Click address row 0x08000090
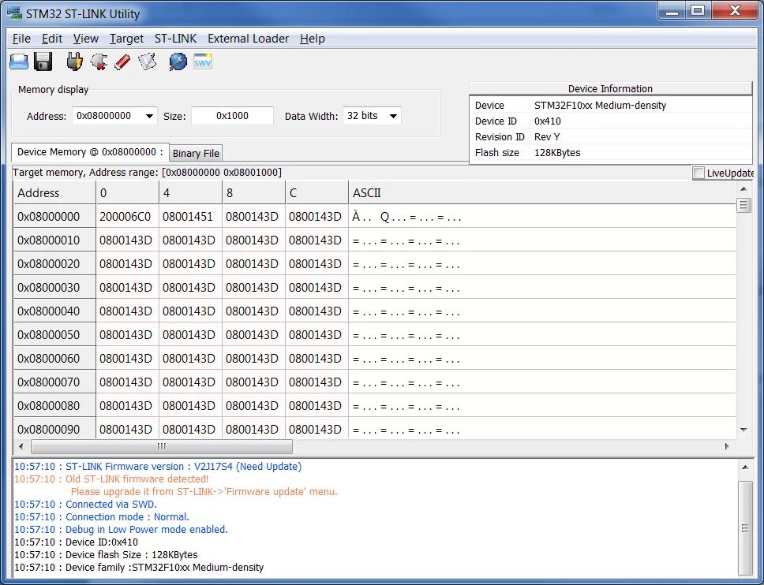 54,429
